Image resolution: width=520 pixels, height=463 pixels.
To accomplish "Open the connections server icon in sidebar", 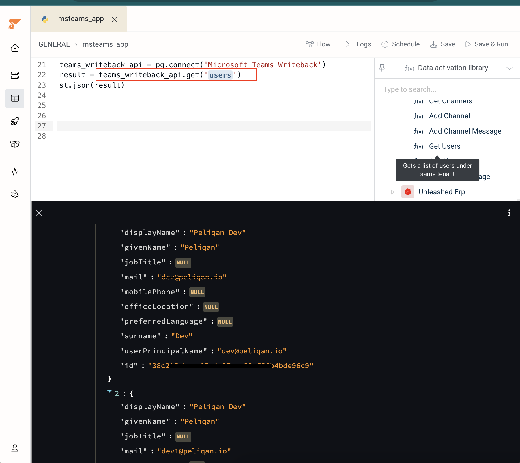I will click(x=15, y=75).
